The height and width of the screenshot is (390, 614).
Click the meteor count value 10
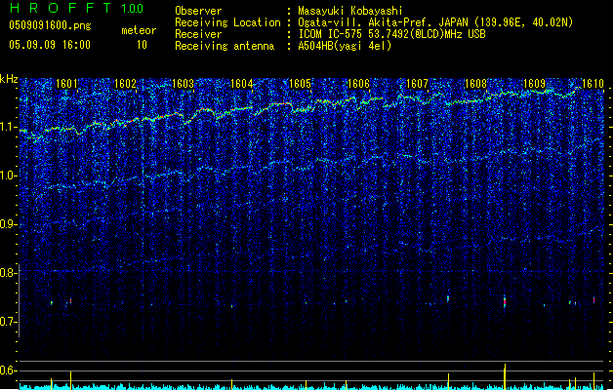point(142,44)
